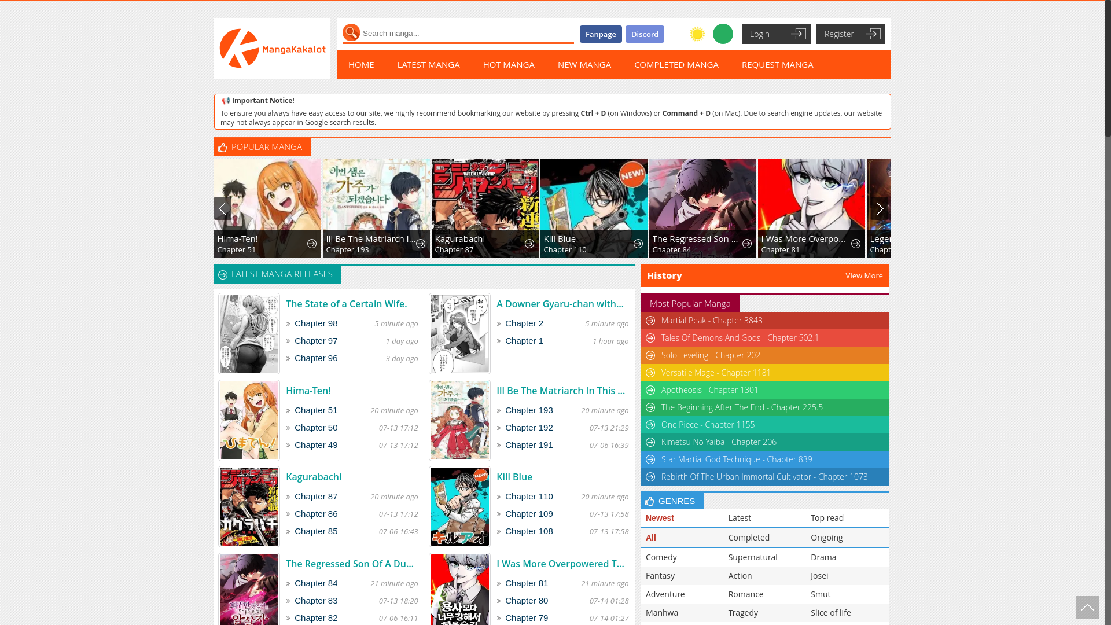Focus the Search manga input field
This screenshot has width=1111, height=625.
(468, 34)
